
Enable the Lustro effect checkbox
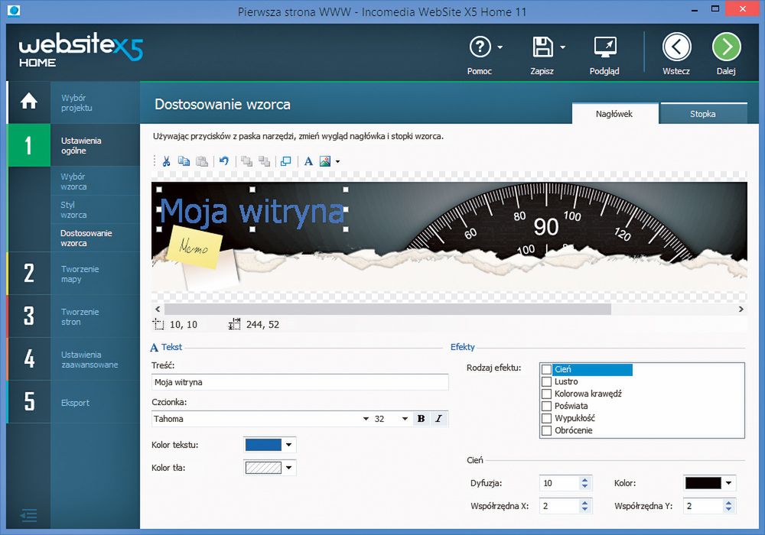[546, 381]
